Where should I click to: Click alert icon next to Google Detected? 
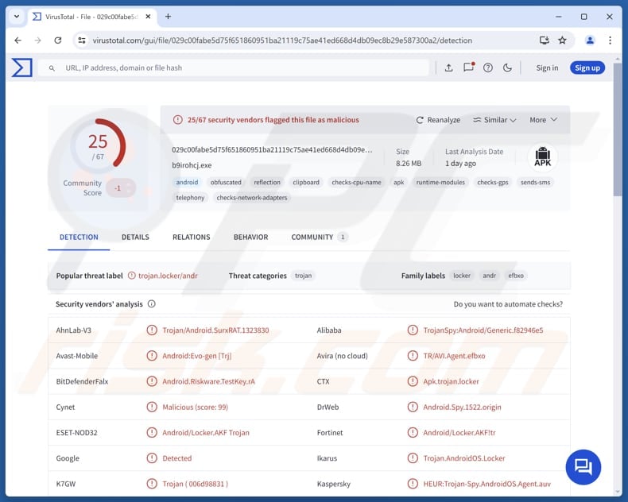[x=152, y=458]
